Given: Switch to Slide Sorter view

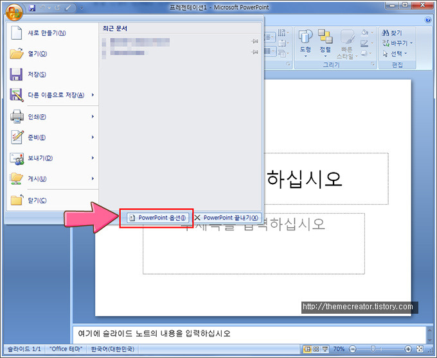Looking at the screenshot, I should (x=316, y=349).
